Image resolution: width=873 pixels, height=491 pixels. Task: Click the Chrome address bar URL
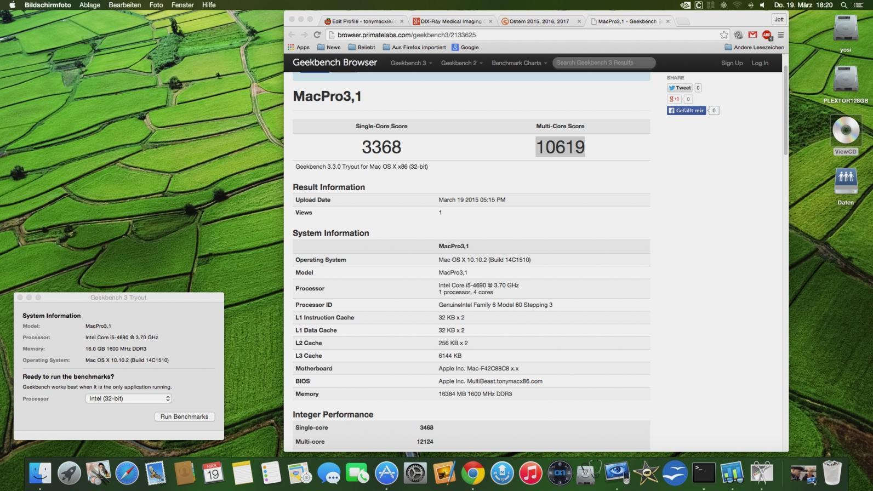(407, 35)
